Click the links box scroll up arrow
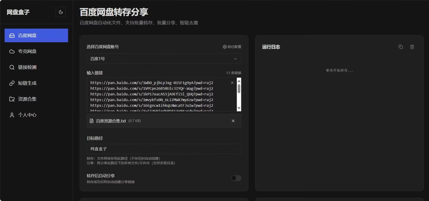This screenshot has width=429, height=201. pos(239,81)
